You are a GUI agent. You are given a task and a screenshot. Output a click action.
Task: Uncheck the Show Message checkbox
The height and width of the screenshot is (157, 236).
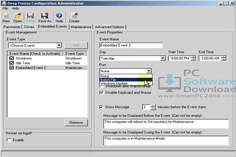[x=101, y=107]
